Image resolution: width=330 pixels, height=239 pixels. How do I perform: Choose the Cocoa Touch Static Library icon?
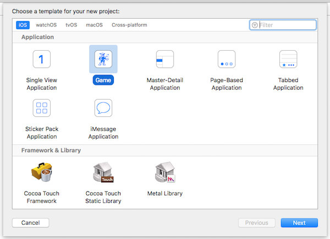[103, 172]
